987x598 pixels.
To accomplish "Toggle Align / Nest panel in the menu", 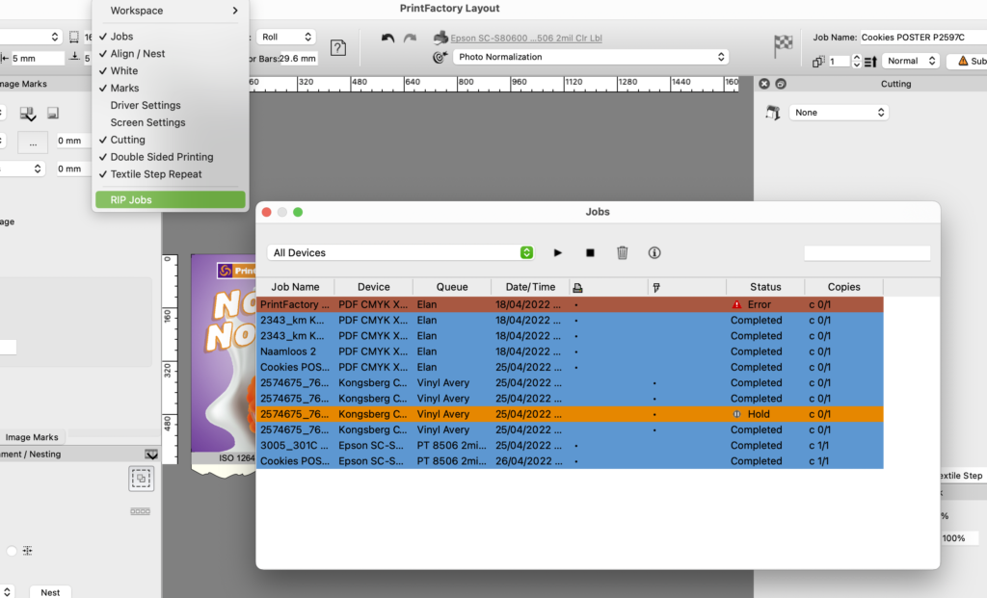I will [169, 54].
